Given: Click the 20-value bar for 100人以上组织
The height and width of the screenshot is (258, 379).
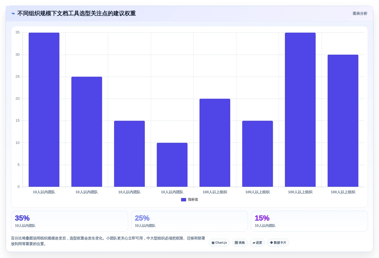Looking at the screenshot, I should [215, 143].
